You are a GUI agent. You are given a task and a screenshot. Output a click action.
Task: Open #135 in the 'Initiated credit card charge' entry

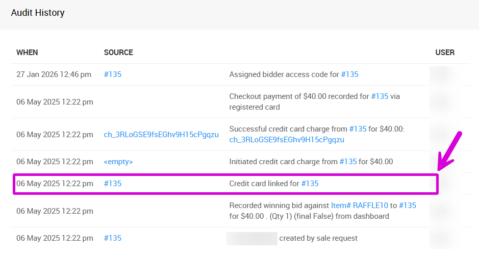(x=348, y=162)
